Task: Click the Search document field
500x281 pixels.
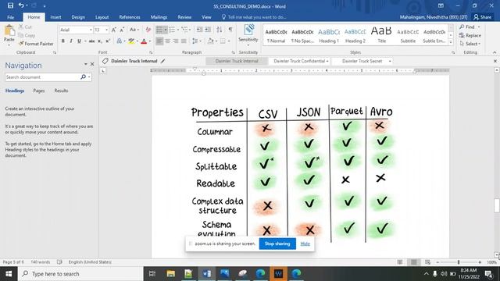Action: click(42, 76)
